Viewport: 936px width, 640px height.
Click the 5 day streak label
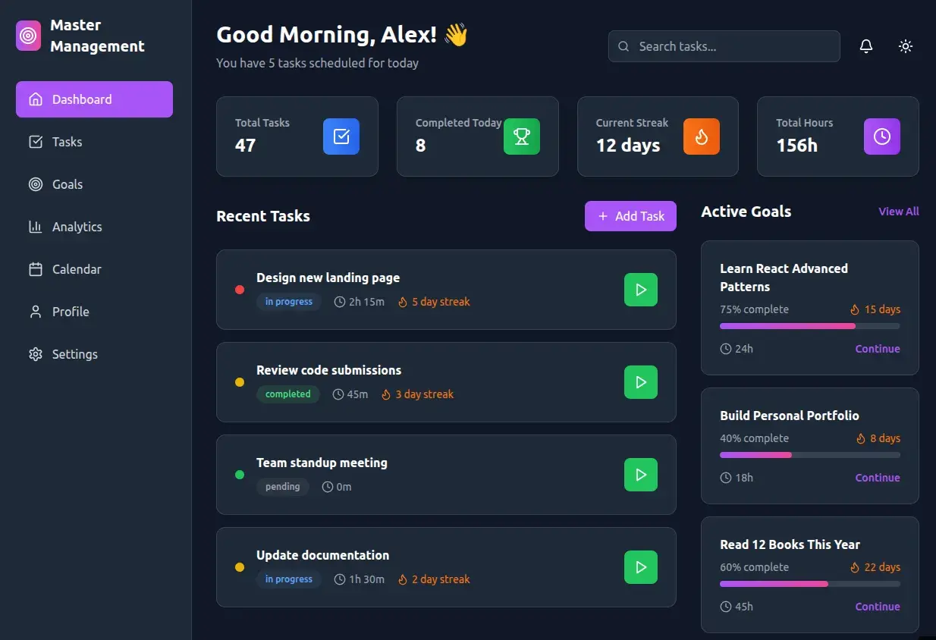pyautogui.click(x=434, y=302)
